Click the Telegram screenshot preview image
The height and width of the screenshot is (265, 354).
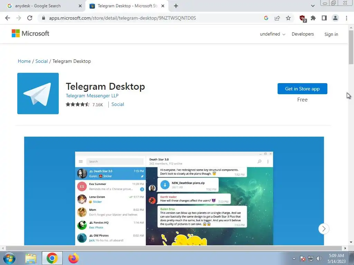174,191
